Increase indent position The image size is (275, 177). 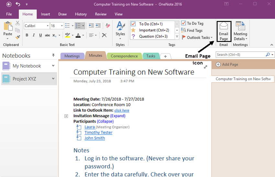click(98, 26)
